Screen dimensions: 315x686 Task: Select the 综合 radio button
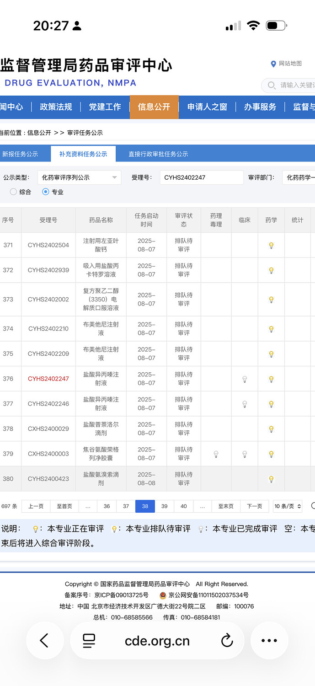coord(13,192)
